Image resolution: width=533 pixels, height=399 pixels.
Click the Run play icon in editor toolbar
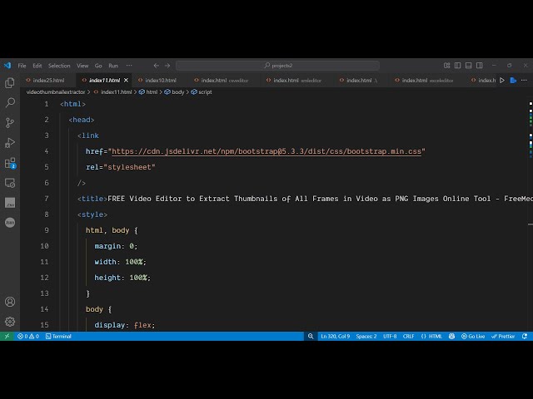[502, 81]
